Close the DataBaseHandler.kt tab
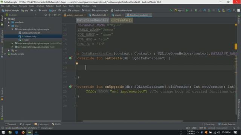The image size is (241, 135). 150,15
